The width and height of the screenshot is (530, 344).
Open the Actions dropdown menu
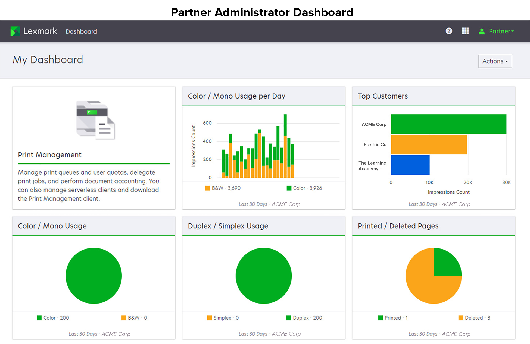495,61
